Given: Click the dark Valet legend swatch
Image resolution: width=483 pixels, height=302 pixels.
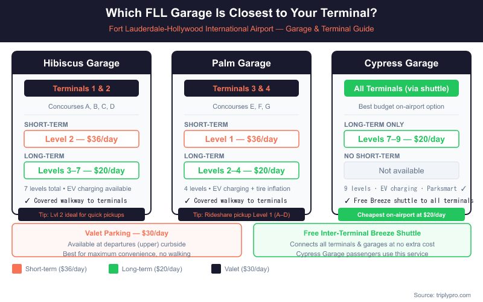Looking at the screenshot, I should point(216,269).
